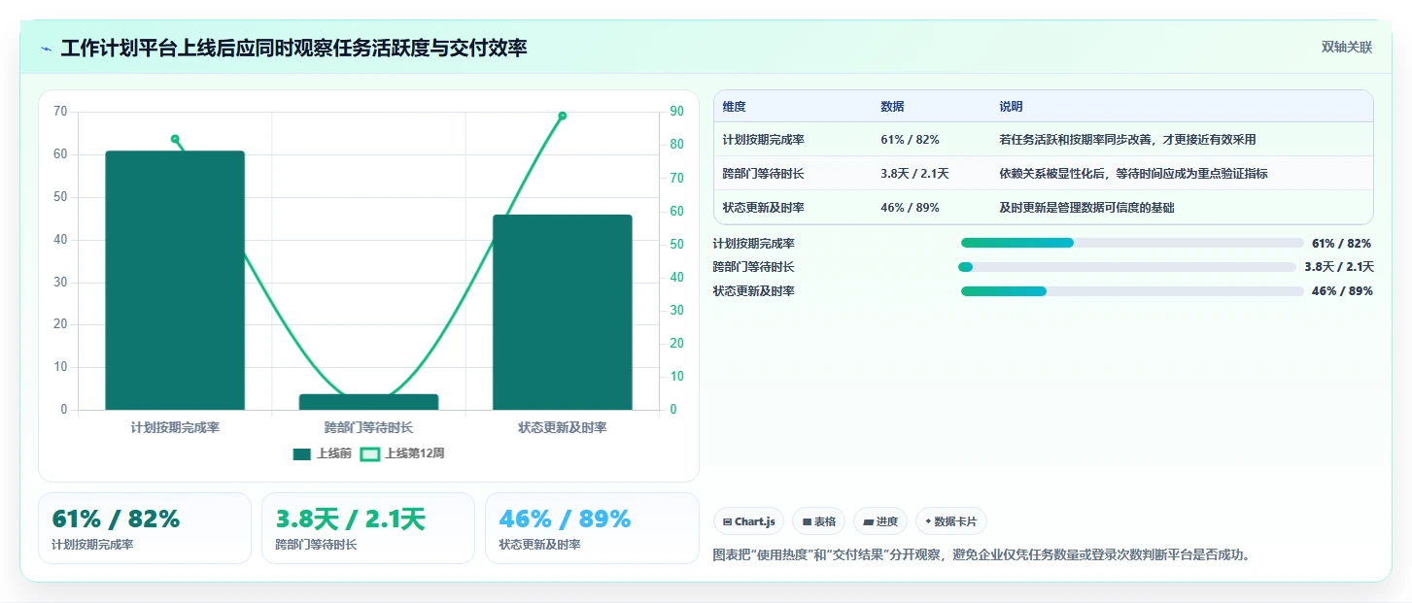1412x603 pixels.
Task: Click line point above 计划按期完成率 bar
Action: pyautogui.click(x=175, y=139)
